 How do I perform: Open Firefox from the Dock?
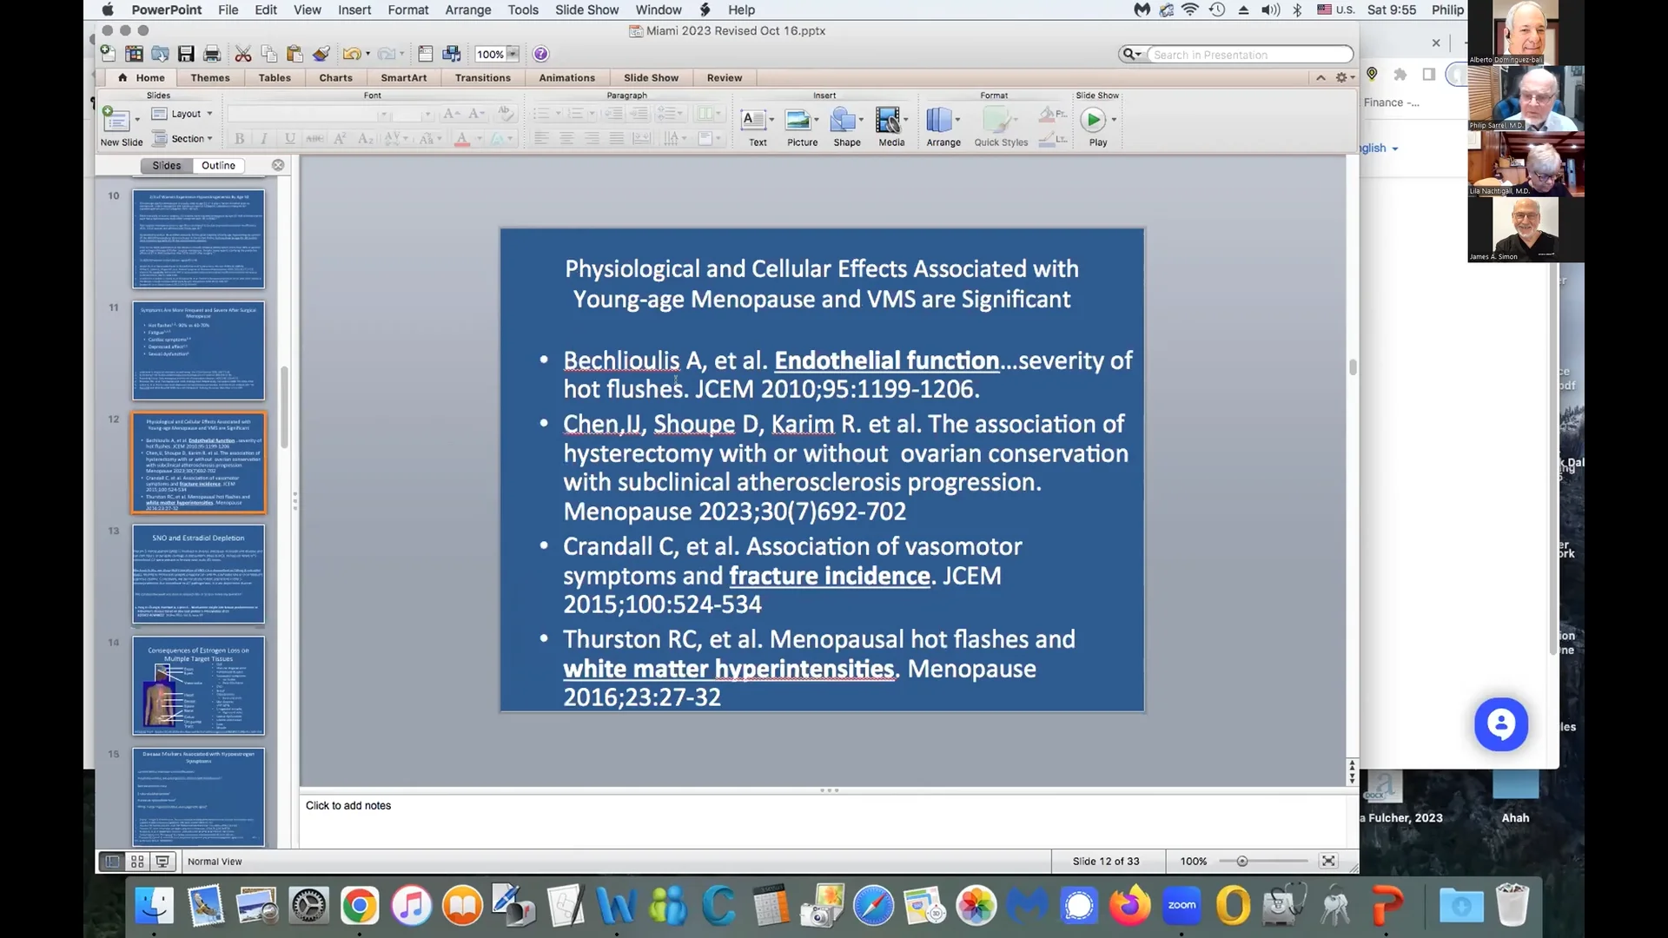click(1129, 906)
